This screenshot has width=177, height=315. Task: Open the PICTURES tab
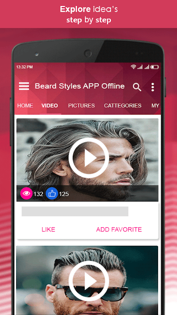81,106
